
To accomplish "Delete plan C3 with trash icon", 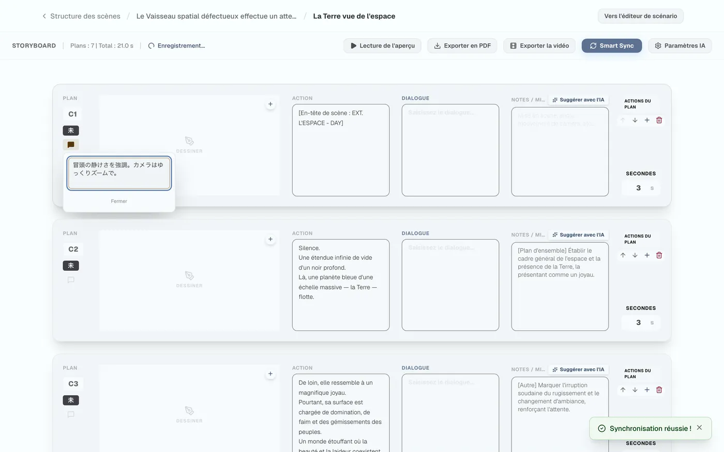I will coord(659,390).
